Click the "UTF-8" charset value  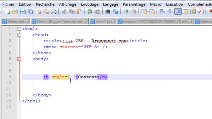pos(90,47)
